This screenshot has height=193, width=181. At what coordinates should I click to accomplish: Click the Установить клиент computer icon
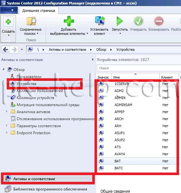100,21
